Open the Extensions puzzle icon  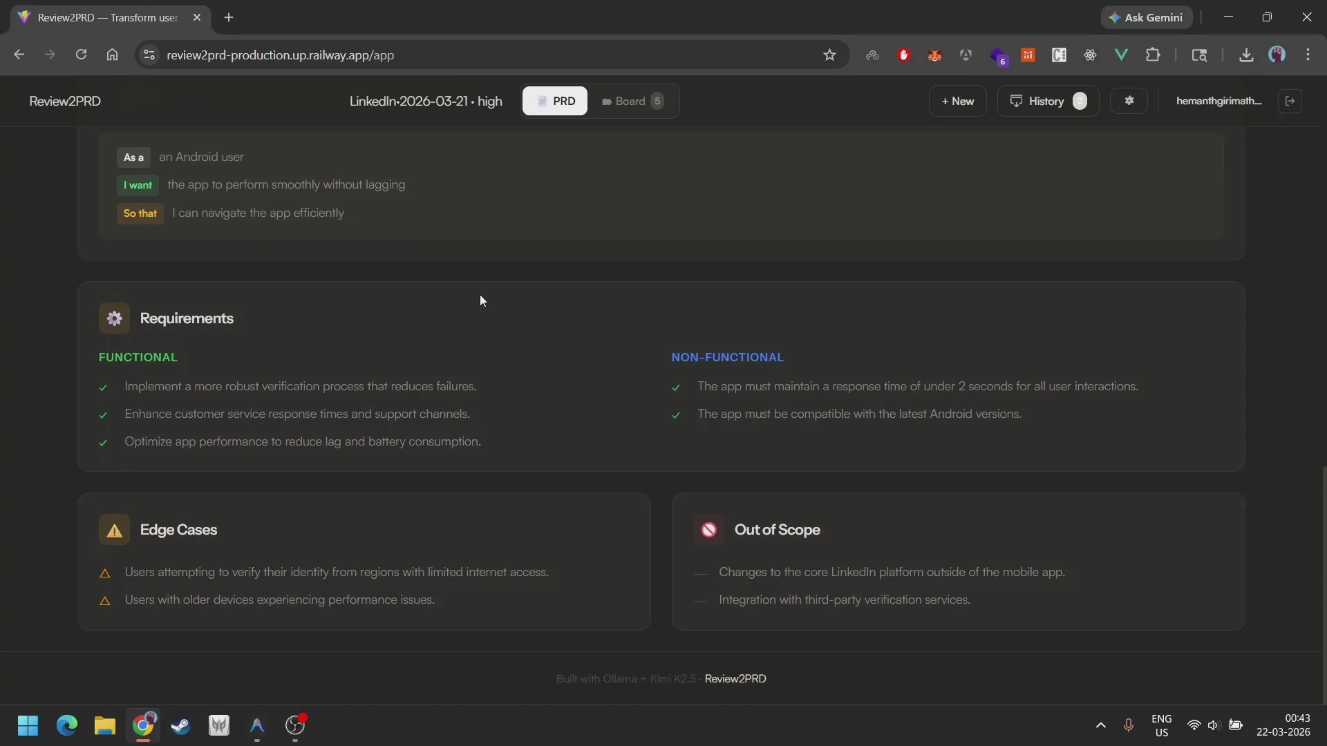(1152, 55)
